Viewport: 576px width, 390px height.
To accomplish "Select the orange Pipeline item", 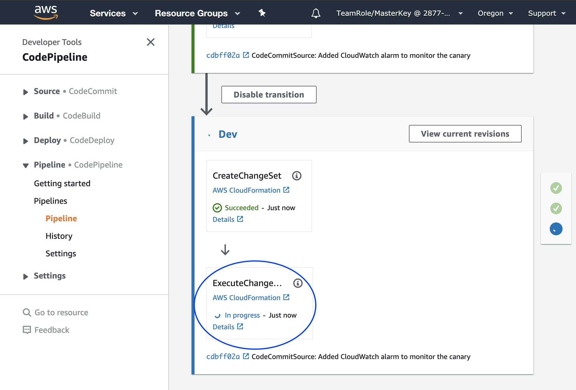I will point(61,218).
